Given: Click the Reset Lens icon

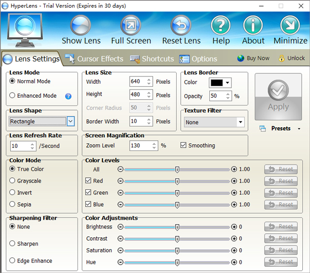Looking at the screenshot, I should coord(181,25).
